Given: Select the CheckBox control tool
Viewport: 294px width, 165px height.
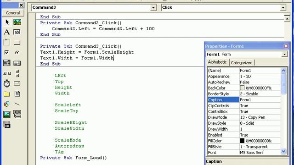Looking at the screenshot, I should pyautogui.click(x=7, y=53).
